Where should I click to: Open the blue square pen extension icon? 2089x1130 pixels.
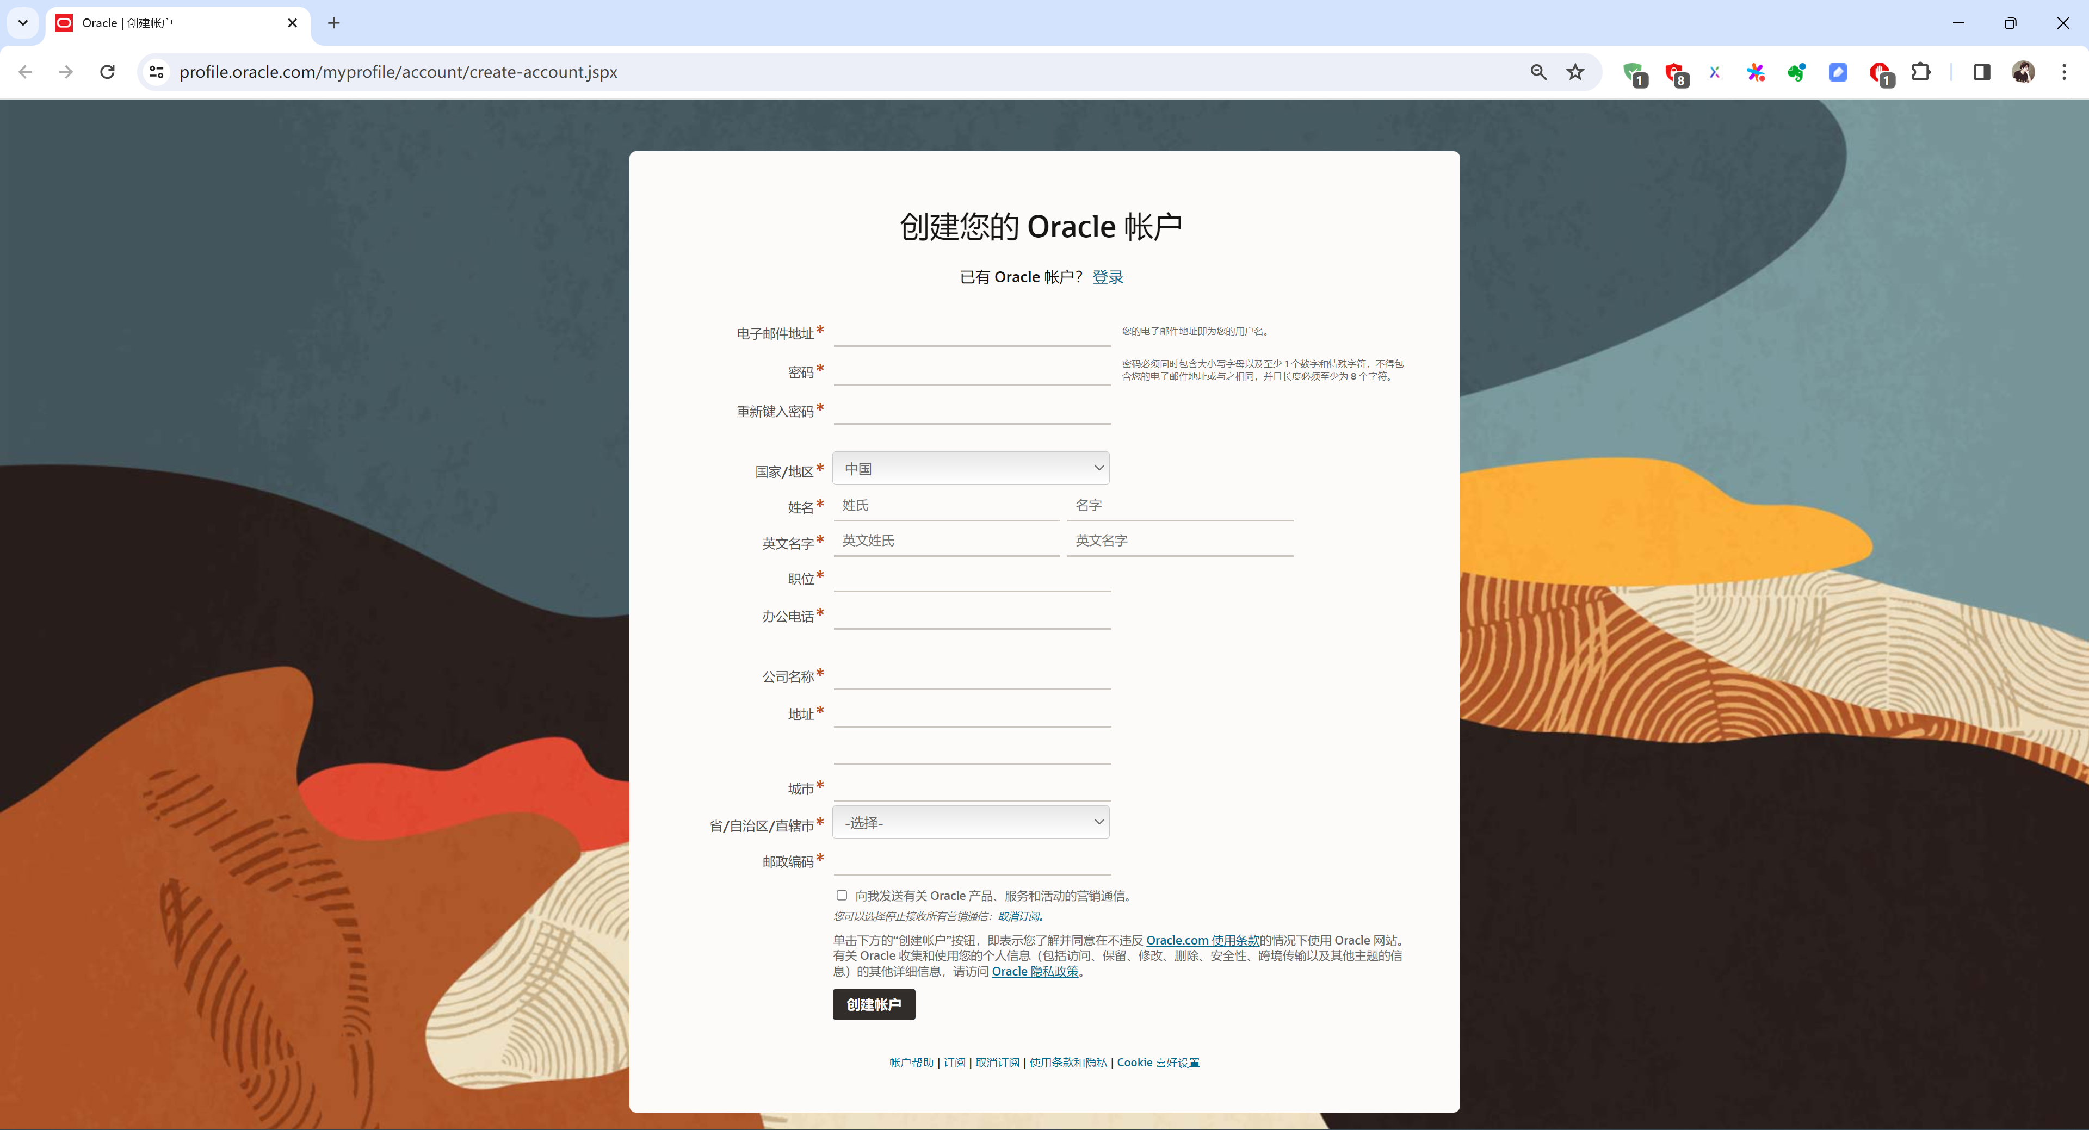coord(1838,73)
